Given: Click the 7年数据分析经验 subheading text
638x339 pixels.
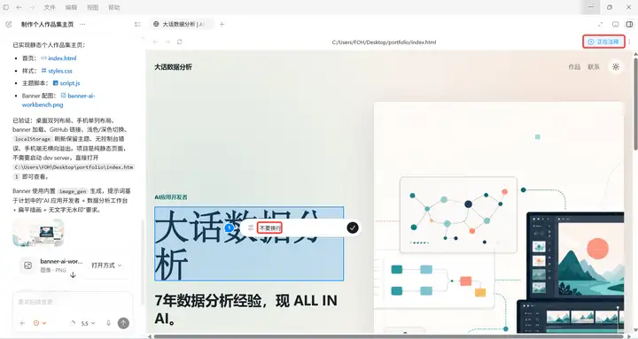Looking at the screenshot, I should tap(245, 309).
